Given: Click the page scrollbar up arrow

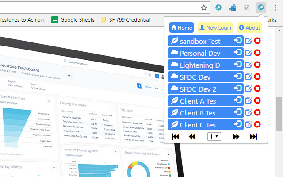Looking at the screenshot, I should pyautogui.click(x=279, y=31).
